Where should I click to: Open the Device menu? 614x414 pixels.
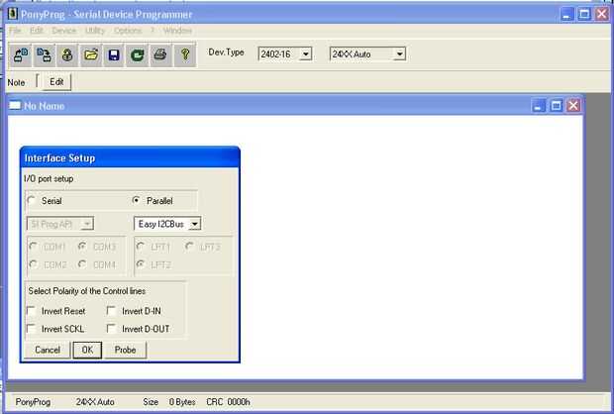coord(63,31)
